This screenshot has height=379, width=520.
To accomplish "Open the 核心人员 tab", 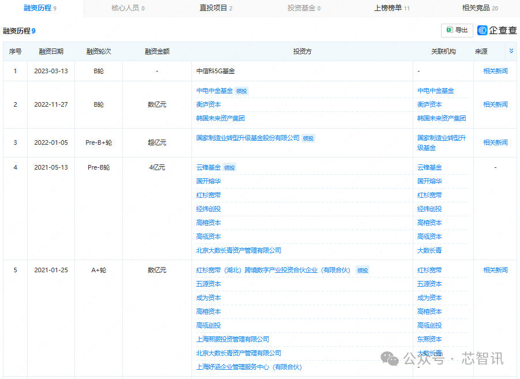I will (x=127, y=8).
